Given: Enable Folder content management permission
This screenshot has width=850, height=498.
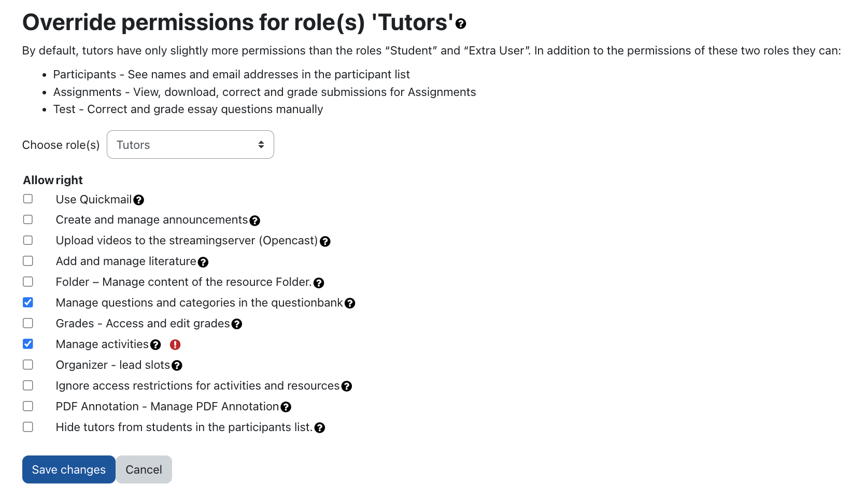Looking at the screenshot, I should coord(27,281).
